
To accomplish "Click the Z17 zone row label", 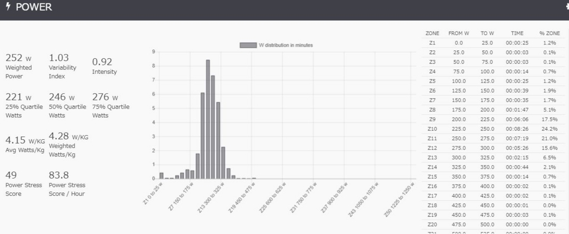I will [432, 196].
